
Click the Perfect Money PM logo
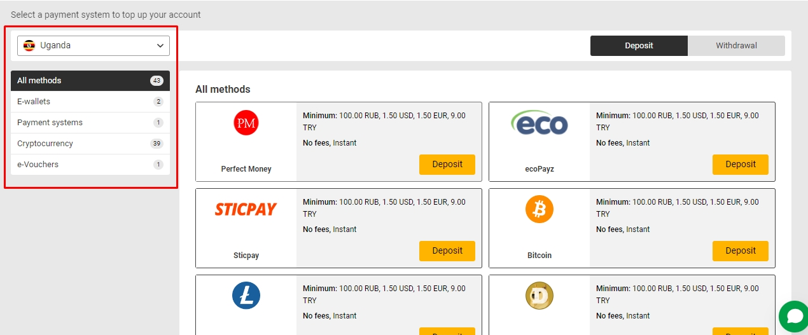(246, 123)
